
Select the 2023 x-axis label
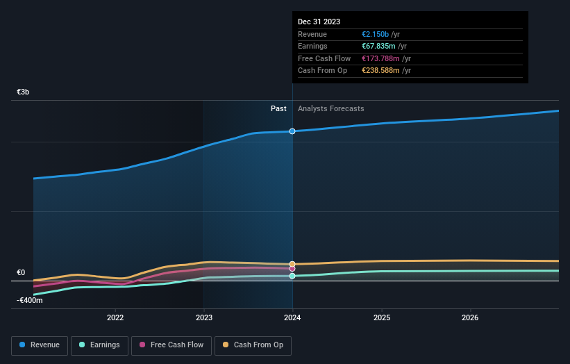coord(204,317)
